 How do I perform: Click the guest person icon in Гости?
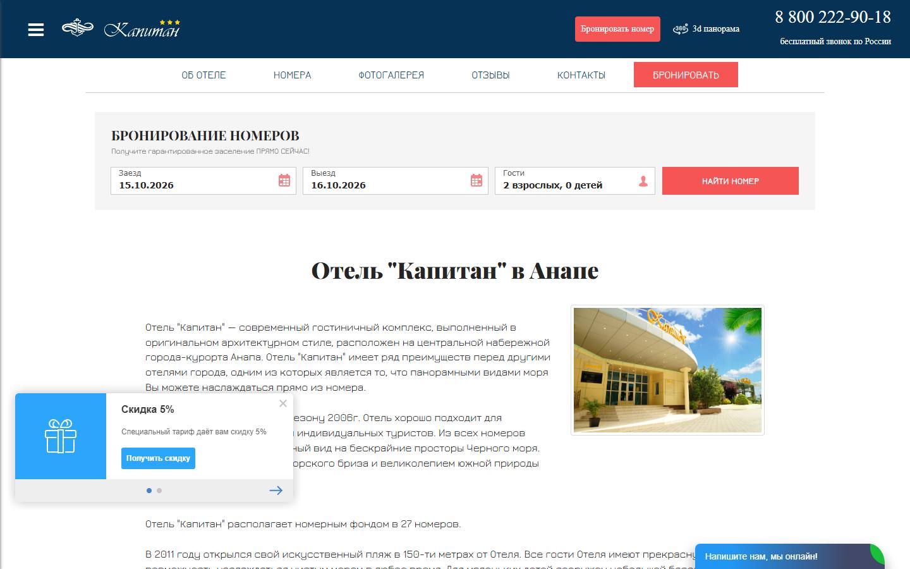pos(643,181)
